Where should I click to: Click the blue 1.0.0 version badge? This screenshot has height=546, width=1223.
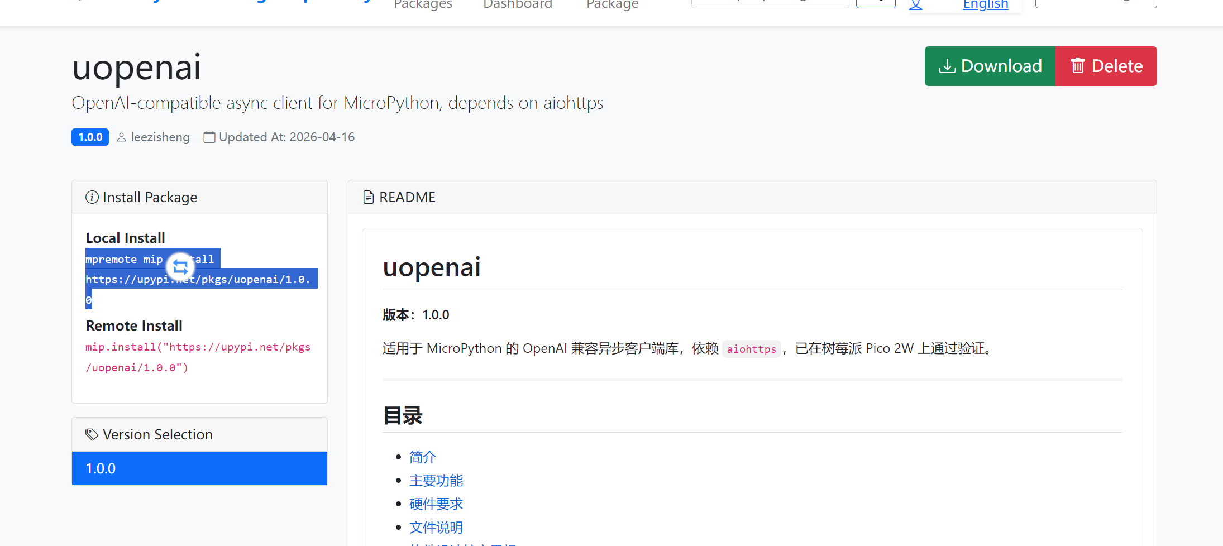click(90, 137)
